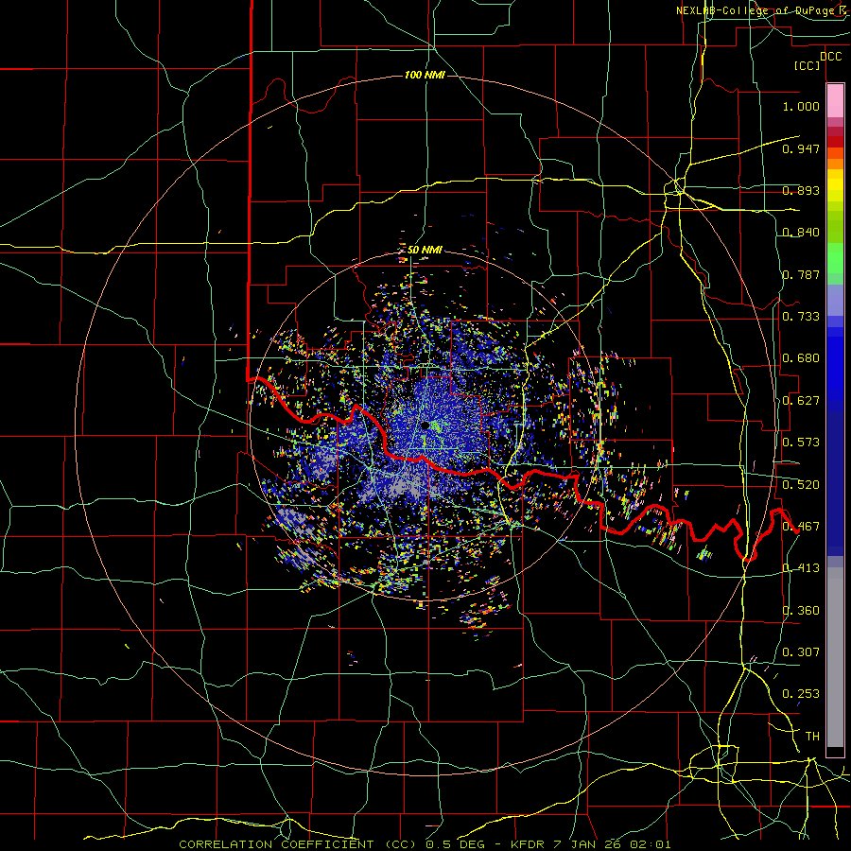Click the 0.253 legend value
The width and height of the screenshot is (851, 851).
pyautogui.click(x=801, y=694)
